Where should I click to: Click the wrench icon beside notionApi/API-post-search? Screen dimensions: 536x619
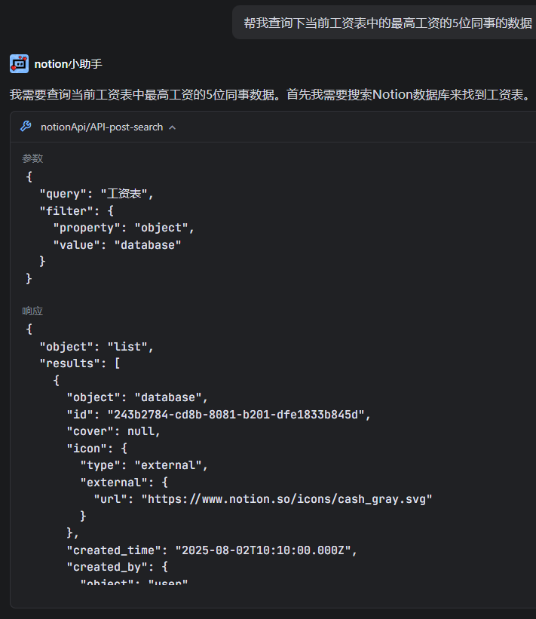(x=26, y=127)
